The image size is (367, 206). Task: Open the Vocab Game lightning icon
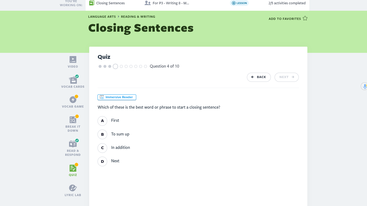pyautogui.click(x=73, y=100)
